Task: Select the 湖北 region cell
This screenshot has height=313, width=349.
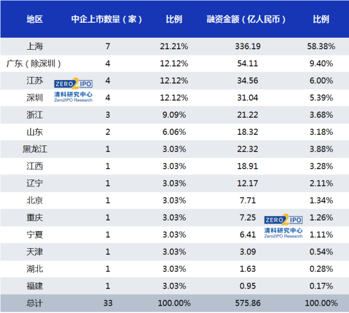Action: pos(35,269)
